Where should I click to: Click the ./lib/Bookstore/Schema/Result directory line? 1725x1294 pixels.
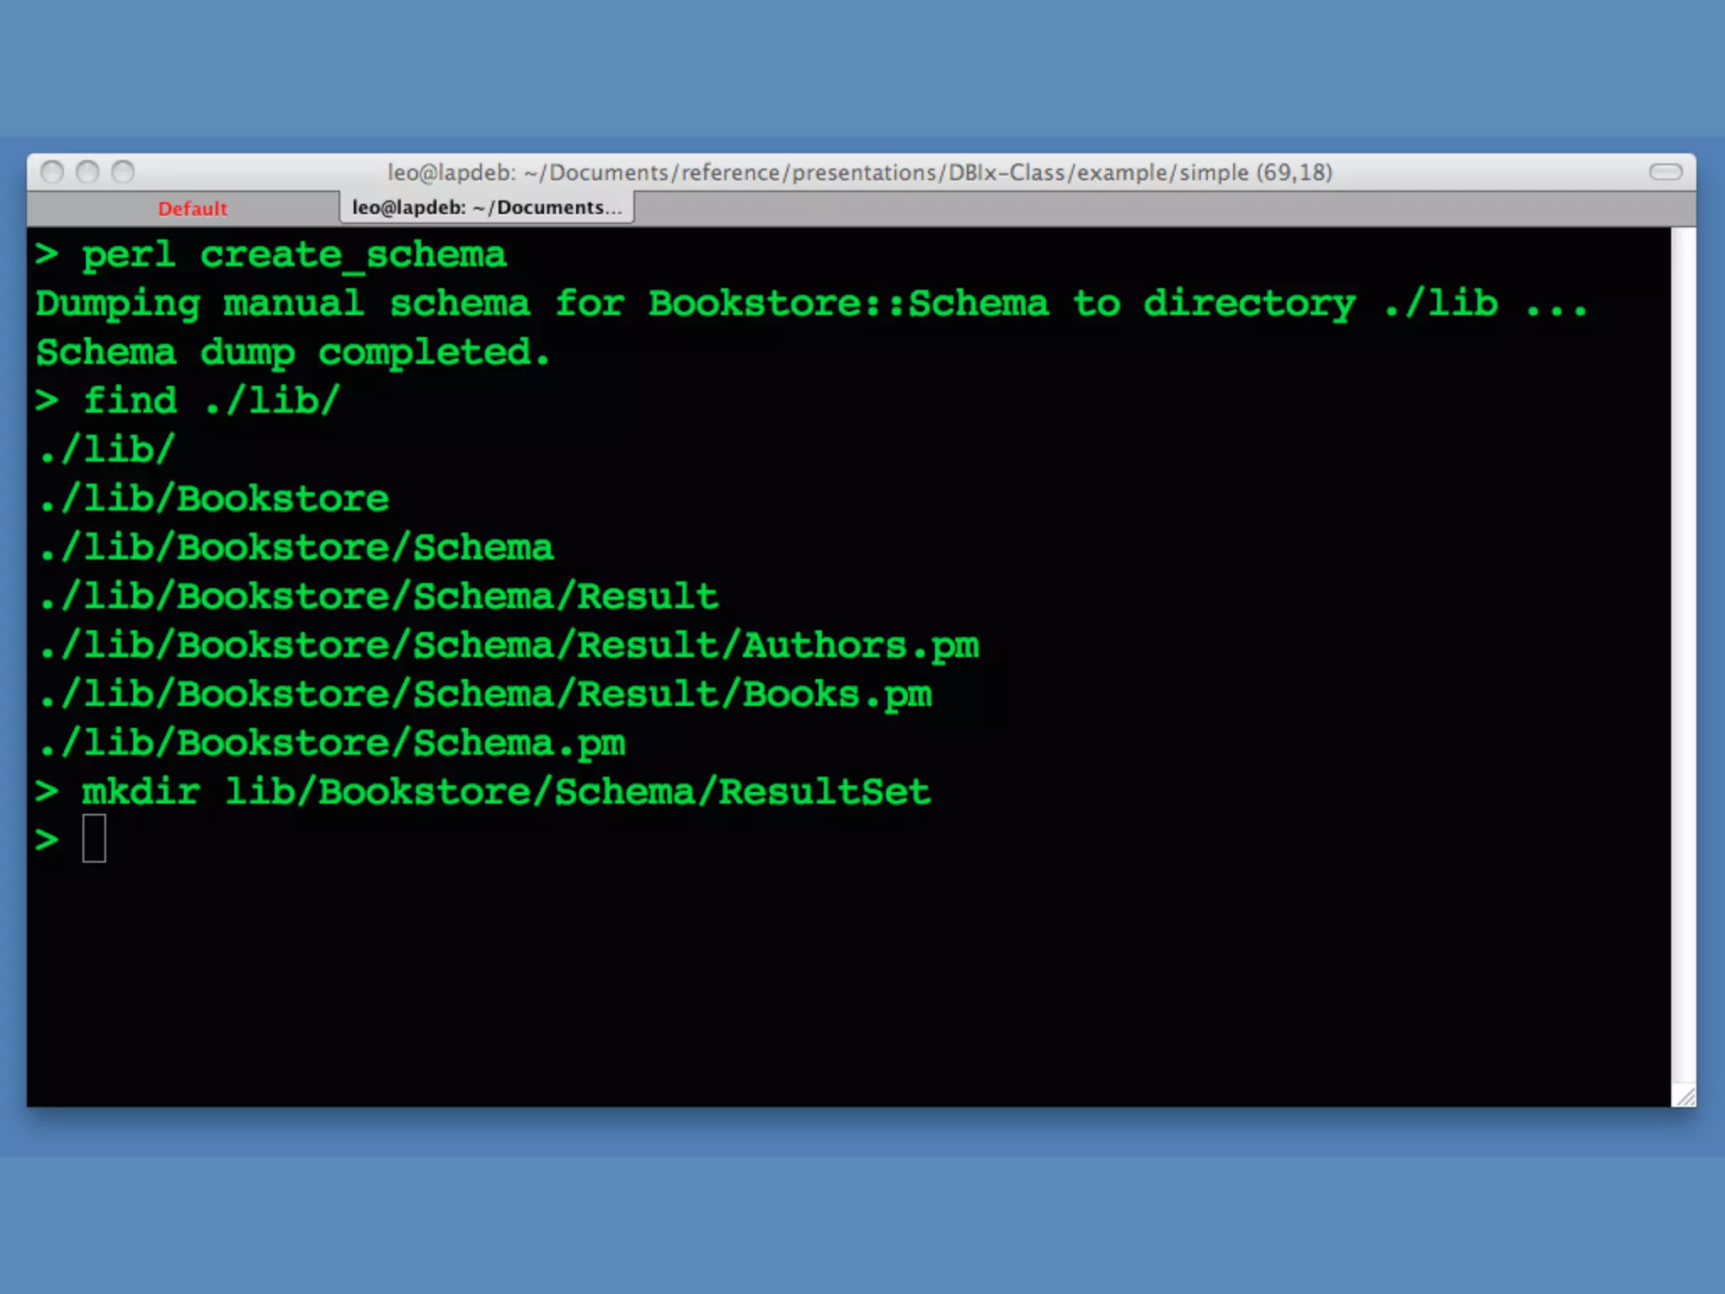tap(379, 596)
